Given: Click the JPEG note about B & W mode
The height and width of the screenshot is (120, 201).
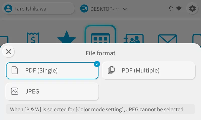Looking at the screenshot, I should [x=97, y=109].
